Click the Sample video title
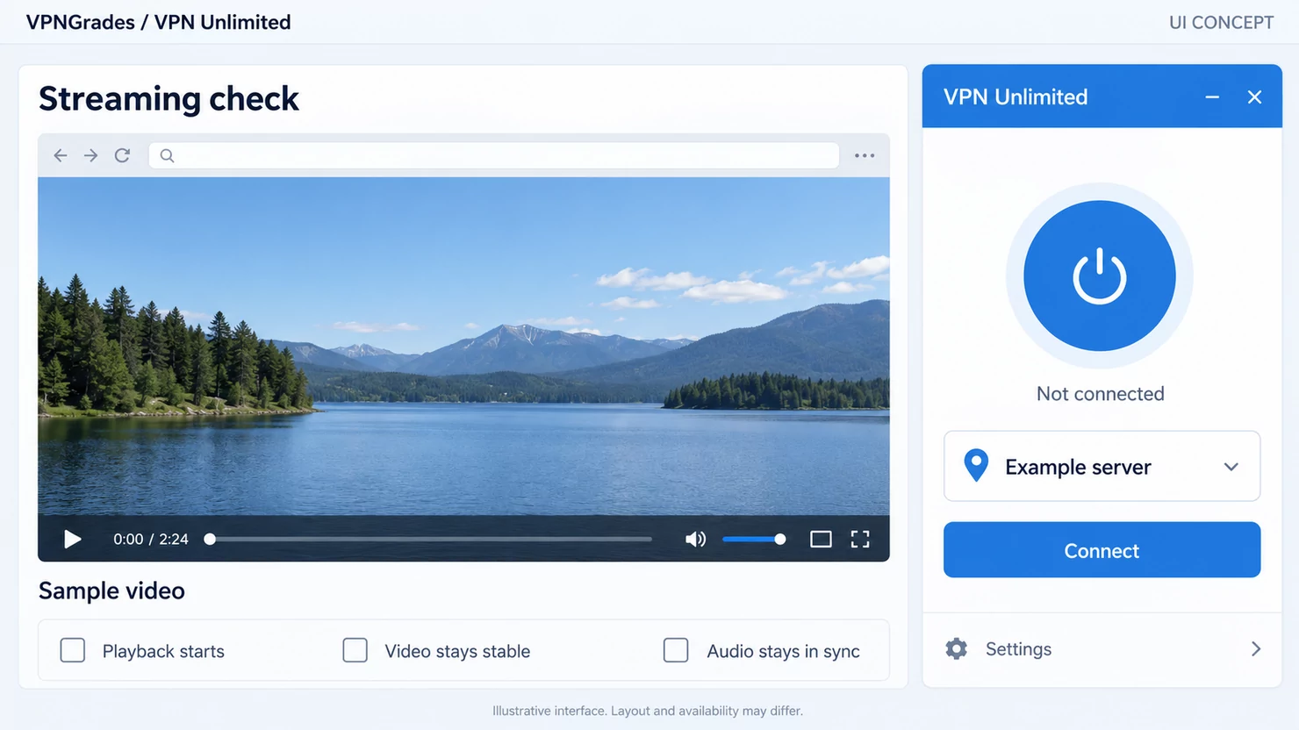The height and width of the screenshot is (730, 1299). tap(111, 590)
